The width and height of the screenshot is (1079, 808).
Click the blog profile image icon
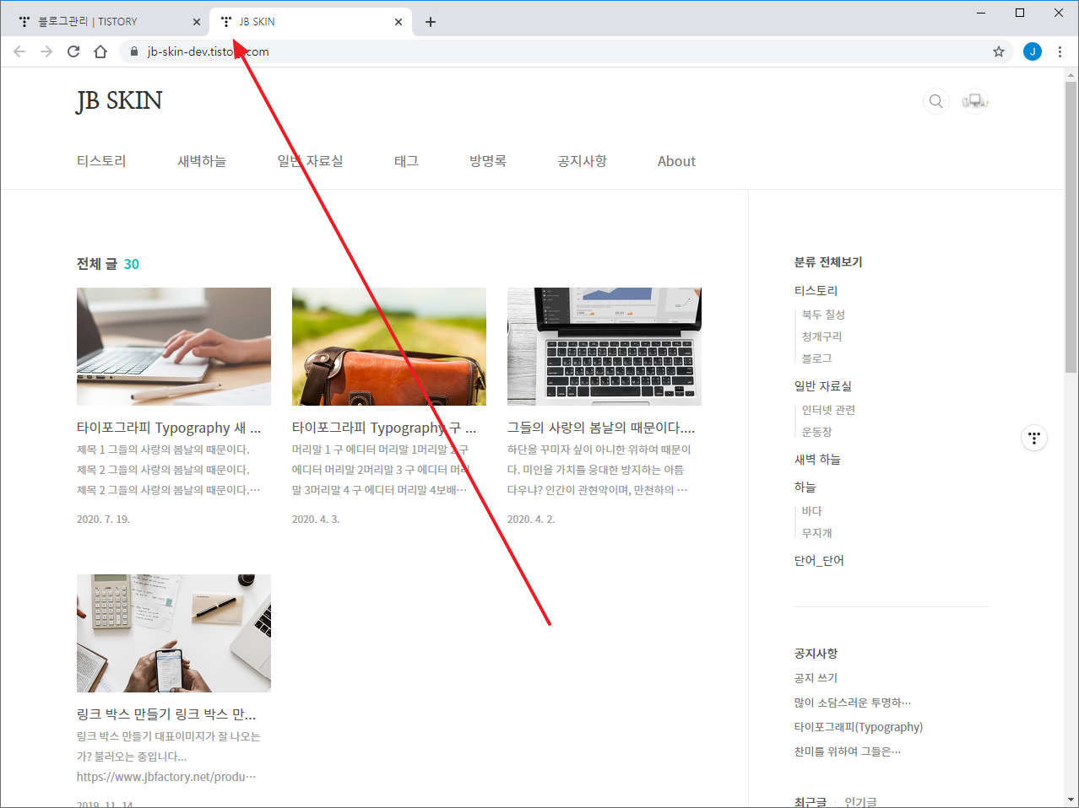pyautogui.click(x=975, y=101)
